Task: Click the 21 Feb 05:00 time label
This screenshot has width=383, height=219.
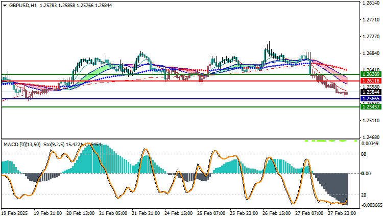Action: [x=113, y=213]
